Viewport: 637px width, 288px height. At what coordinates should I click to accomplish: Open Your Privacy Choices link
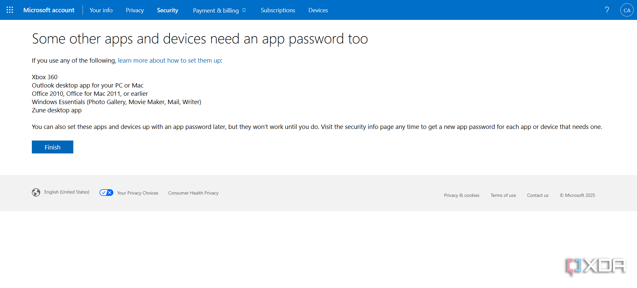click(x=137, y=193)
